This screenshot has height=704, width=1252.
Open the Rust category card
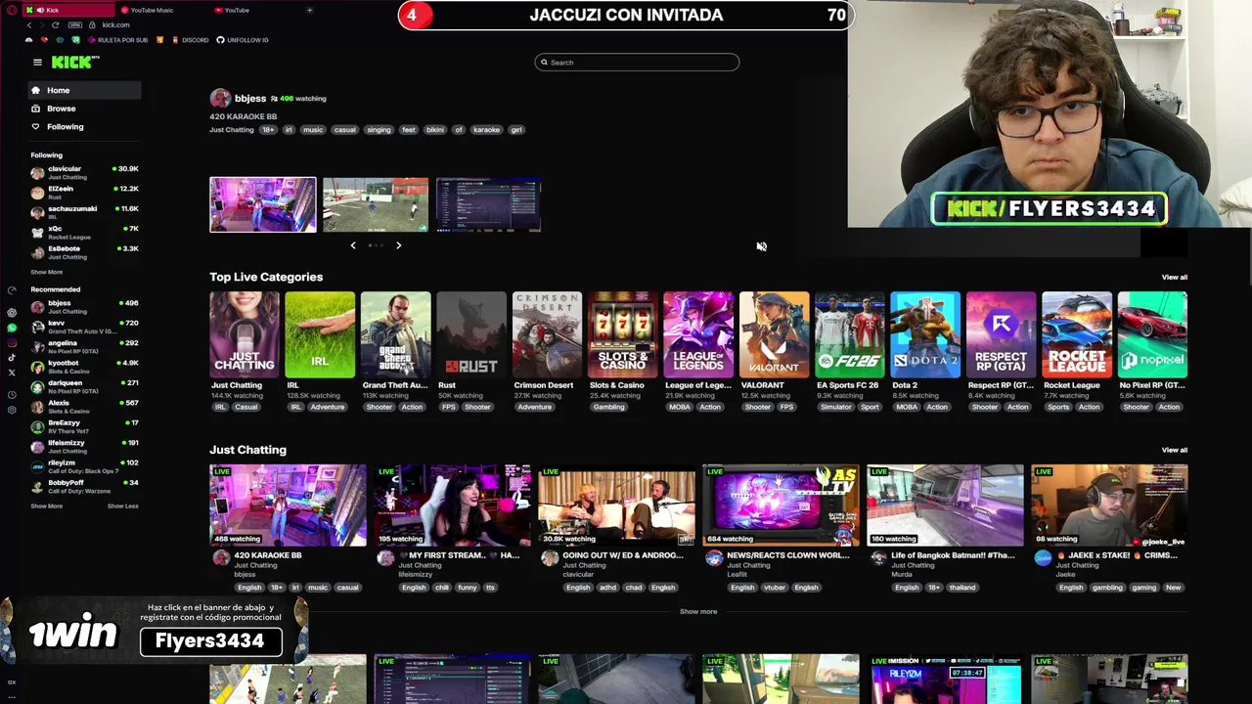(471, 334)
